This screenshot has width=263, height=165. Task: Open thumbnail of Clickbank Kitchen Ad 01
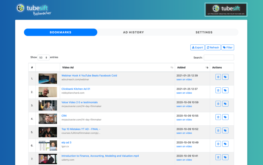(48, 92)
